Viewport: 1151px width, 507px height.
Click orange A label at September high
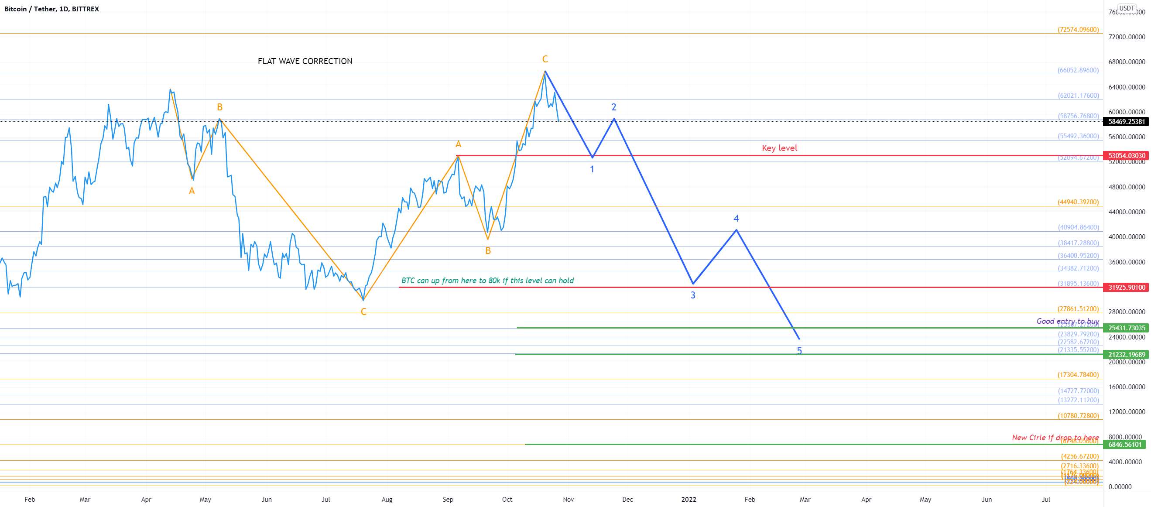pos(458,144)
